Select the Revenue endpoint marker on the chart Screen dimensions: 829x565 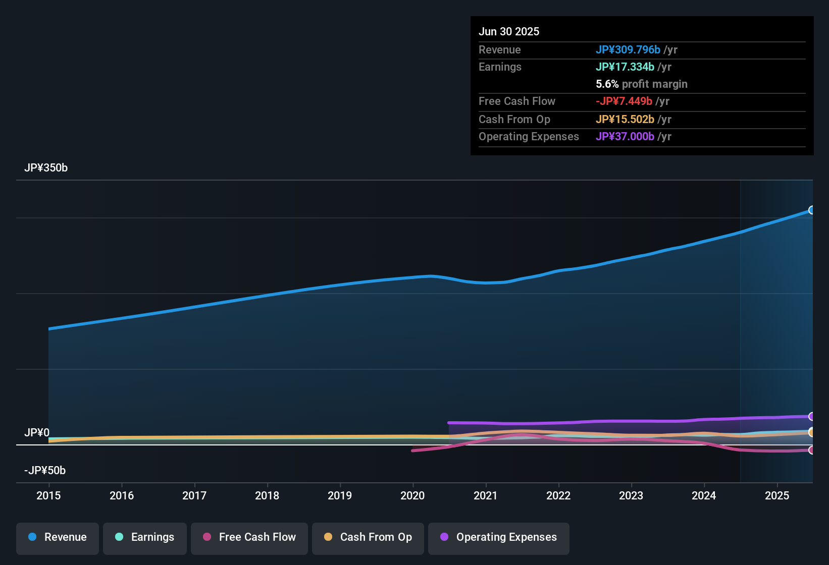811,210
